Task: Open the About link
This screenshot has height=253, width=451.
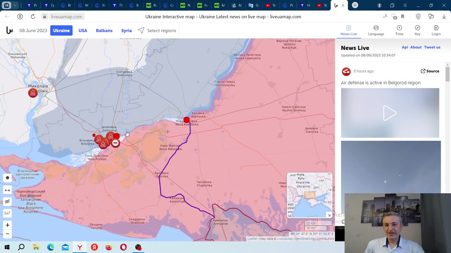Action: pyautogui.click(x=416, y=47)
